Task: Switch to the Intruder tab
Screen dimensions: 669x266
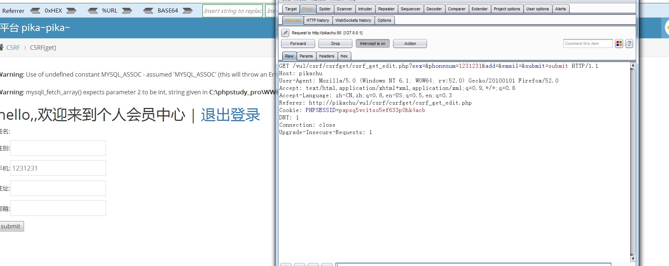Action: pos(365,9)
